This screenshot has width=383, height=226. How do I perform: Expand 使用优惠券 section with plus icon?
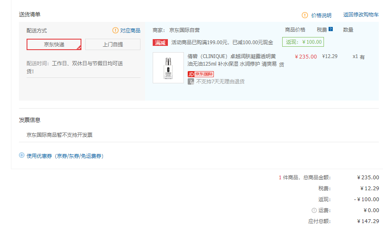[22, 155]
